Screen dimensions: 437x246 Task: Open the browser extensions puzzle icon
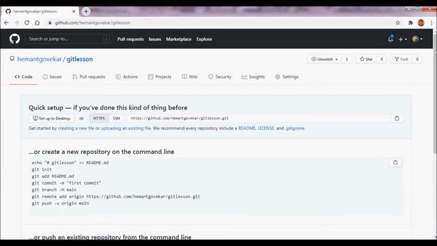tap(410, 23)
